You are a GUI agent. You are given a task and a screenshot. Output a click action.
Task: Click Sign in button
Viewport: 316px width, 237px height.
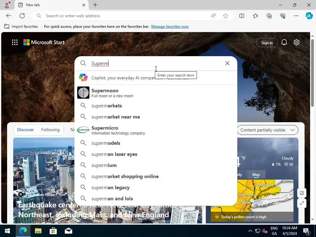click(x=267, y=43)
